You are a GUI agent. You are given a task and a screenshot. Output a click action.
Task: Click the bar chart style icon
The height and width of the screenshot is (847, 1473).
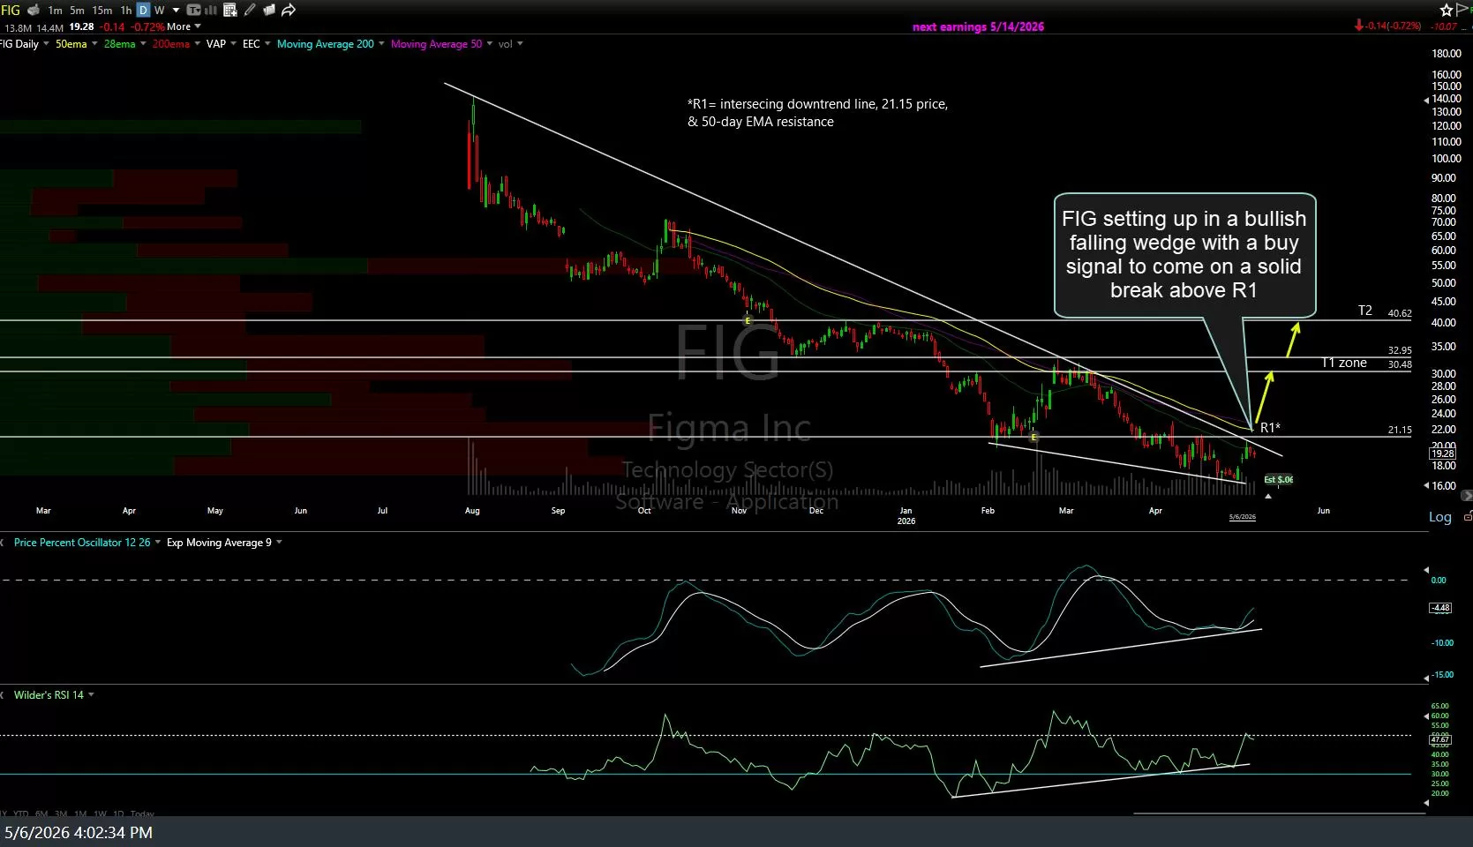click(x=211, y=11)
